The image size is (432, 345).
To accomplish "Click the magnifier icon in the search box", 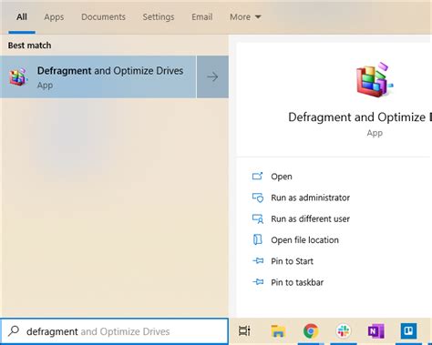I will click(14, 331).
